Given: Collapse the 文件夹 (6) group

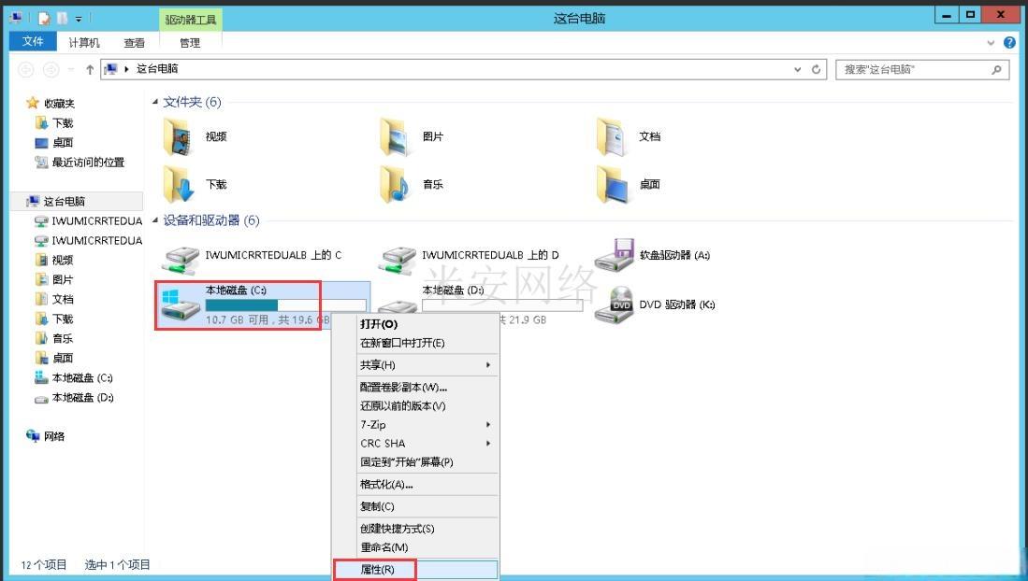Looking at the screenshot, I should 155,102.
